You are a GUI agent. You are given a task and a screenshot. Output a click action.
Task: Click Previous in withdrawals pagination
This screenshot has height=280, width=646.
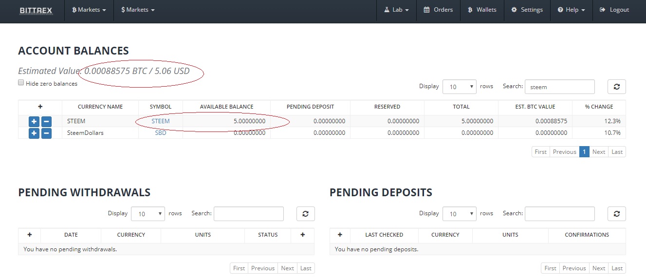click(263, 268)
